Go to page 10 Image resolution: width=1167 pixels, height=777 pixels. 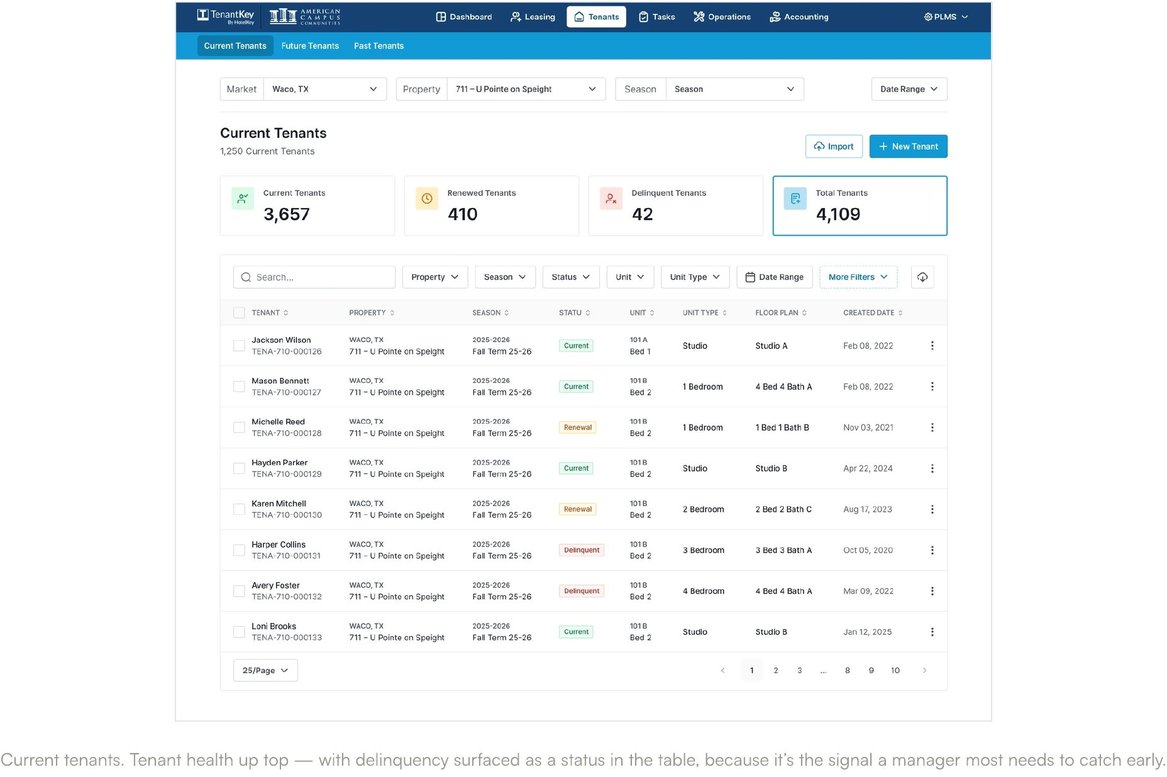895,671
